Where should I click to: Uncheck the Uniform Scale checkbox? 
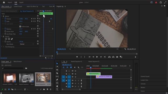(x=20, y=26)
